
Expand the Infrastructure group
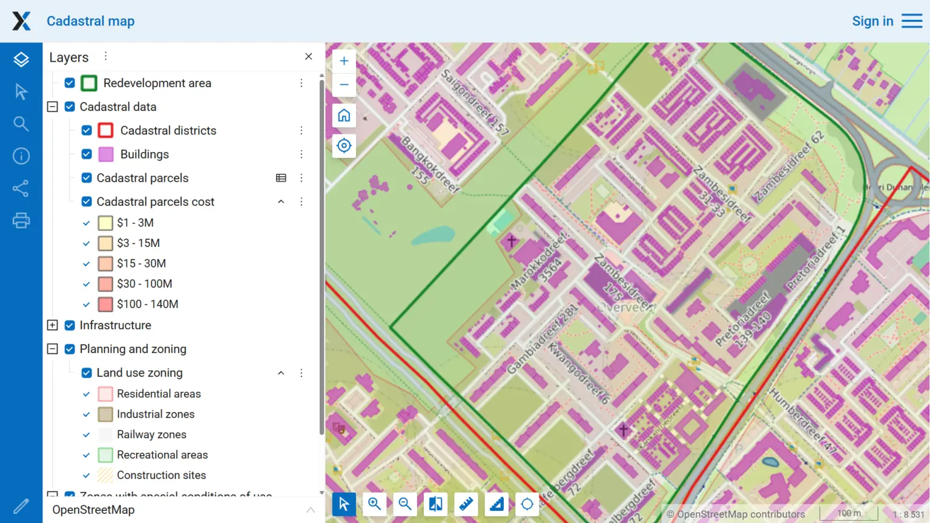click(53, 325)
